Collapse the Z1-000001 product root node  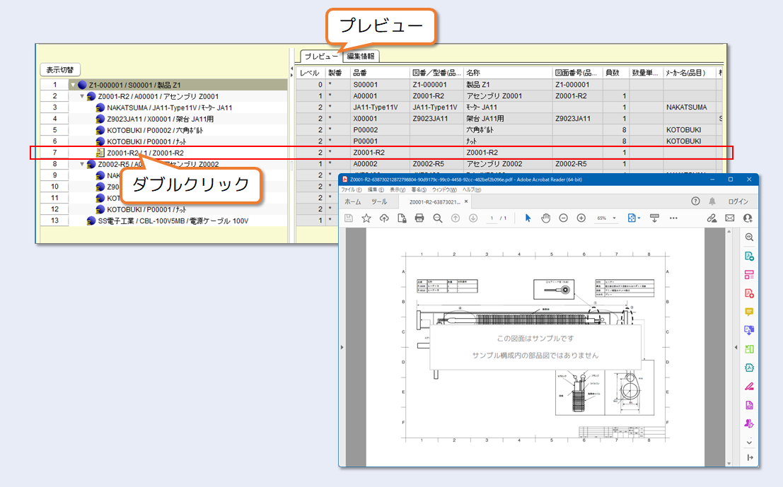pyautogui.click(x=73, y=85)
